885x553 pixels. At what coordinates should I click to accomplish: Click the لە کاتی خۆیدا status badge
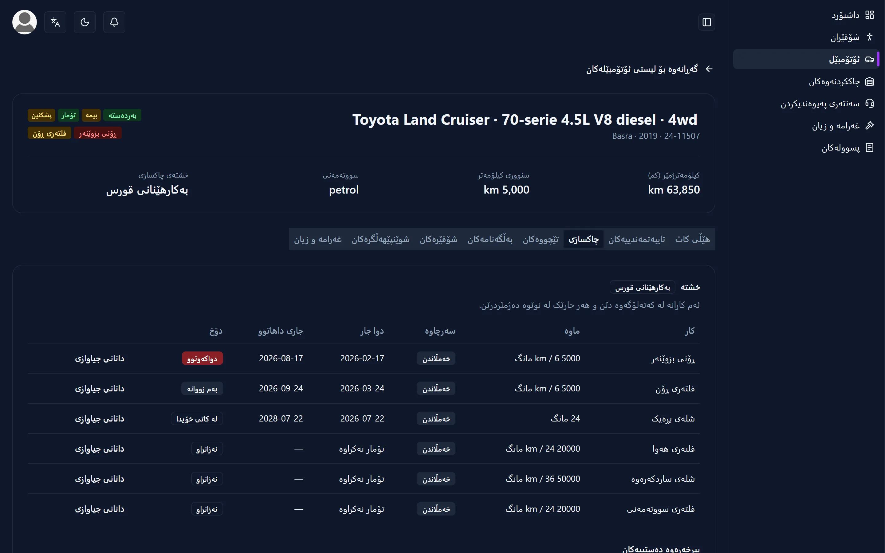coord(197,418)
